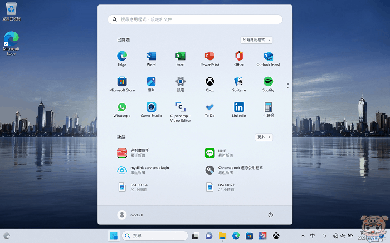Viewport: 390px width, 243px height.
Task: Launch Xbox from pinned apps
Action: 209,85
